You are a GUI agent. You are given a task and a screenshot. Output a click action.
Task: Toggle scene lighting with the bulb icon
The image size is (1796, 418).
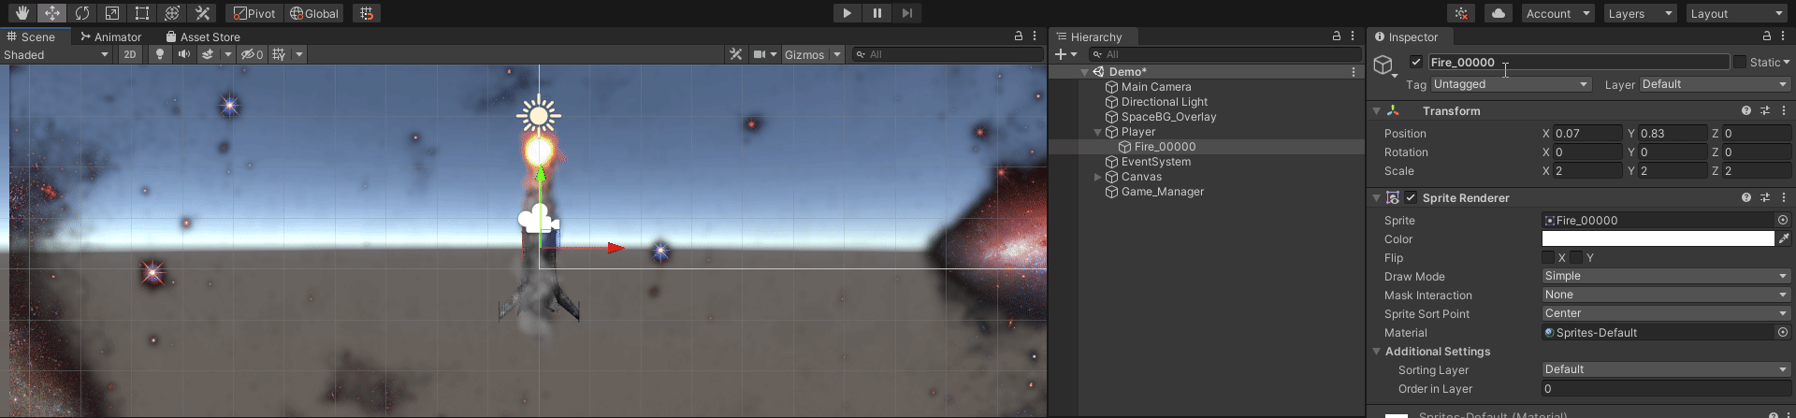pyautogui.click(x=160, y=54)
